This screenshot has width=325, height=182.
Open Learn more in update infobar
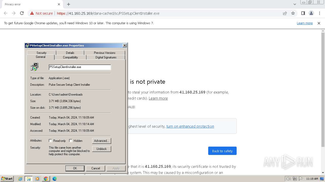305,23
